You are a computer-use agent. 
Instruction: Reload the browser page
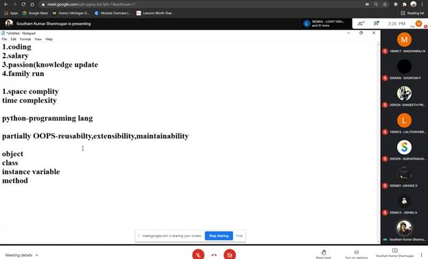click(23, 4)
